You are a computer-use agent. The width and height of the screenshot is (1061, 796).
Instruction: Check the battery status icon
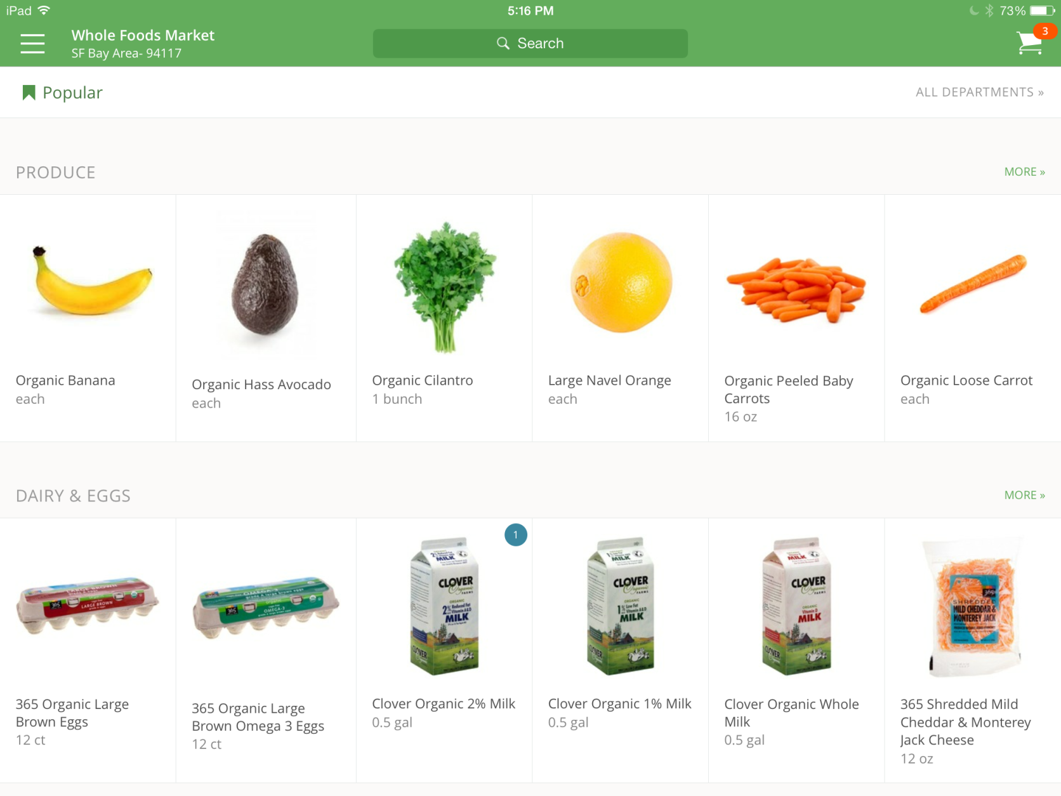pos(1042,11)
